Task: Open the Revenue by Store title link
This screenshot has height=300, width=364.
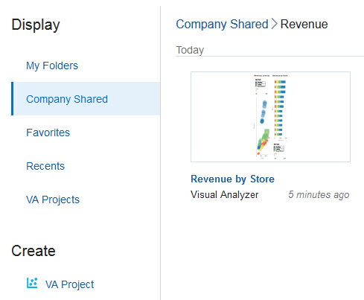Action: click(x=232, y=179)
